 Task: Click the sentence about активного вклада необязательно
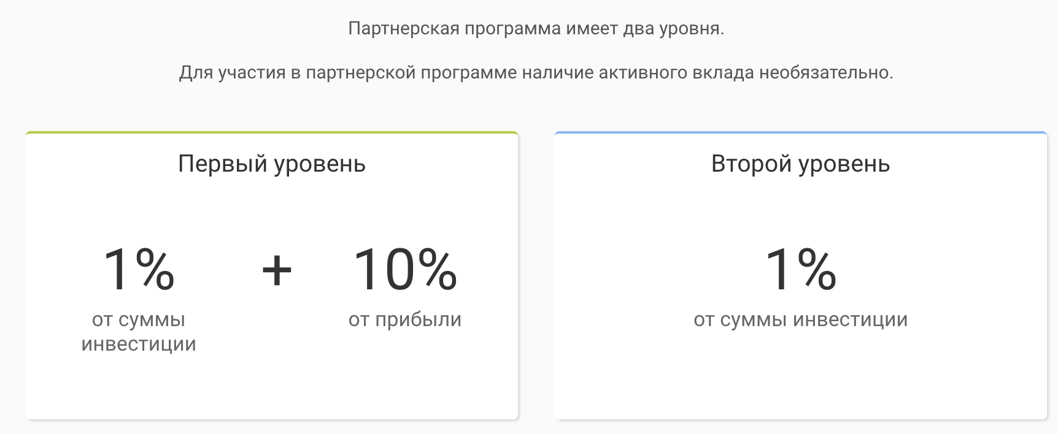coord(536,72)
